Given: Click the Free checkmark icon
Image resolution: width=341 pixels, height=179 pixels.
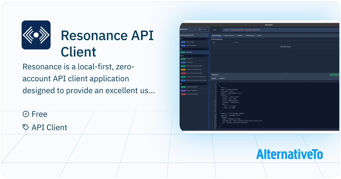Looking at the screenshot, I should pos(26,114).
